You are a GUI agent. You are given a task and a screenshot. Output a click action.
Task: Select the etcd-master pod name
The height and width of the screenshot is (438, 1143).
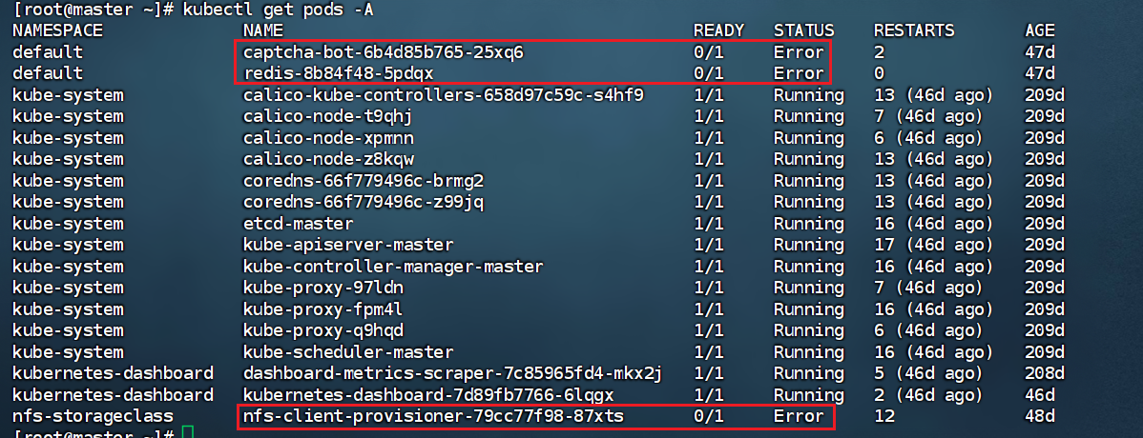(x=298, y=224)
